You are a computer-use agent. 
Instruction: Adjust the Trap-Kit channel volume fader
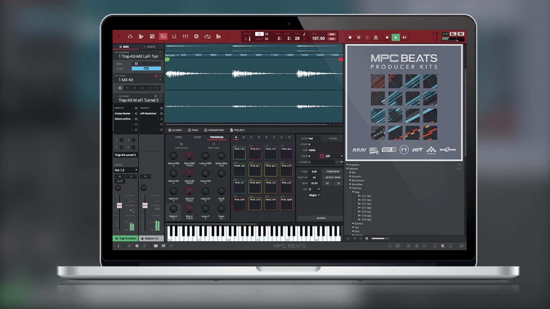120,205
